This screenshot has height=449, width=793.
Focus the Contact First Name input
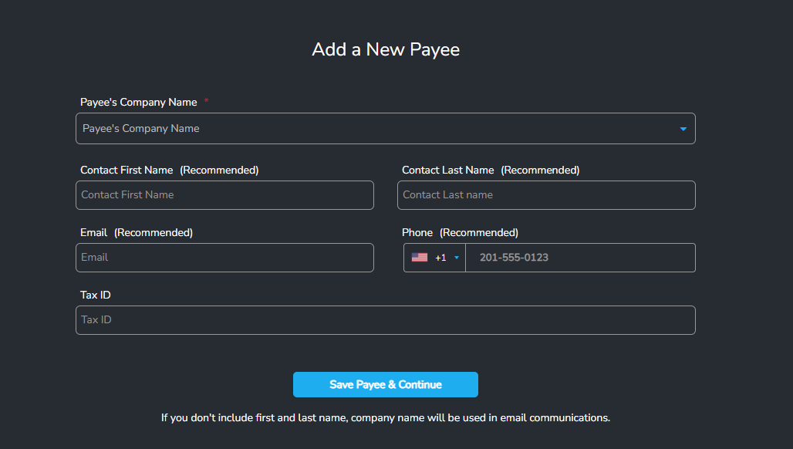click(224, 195)
